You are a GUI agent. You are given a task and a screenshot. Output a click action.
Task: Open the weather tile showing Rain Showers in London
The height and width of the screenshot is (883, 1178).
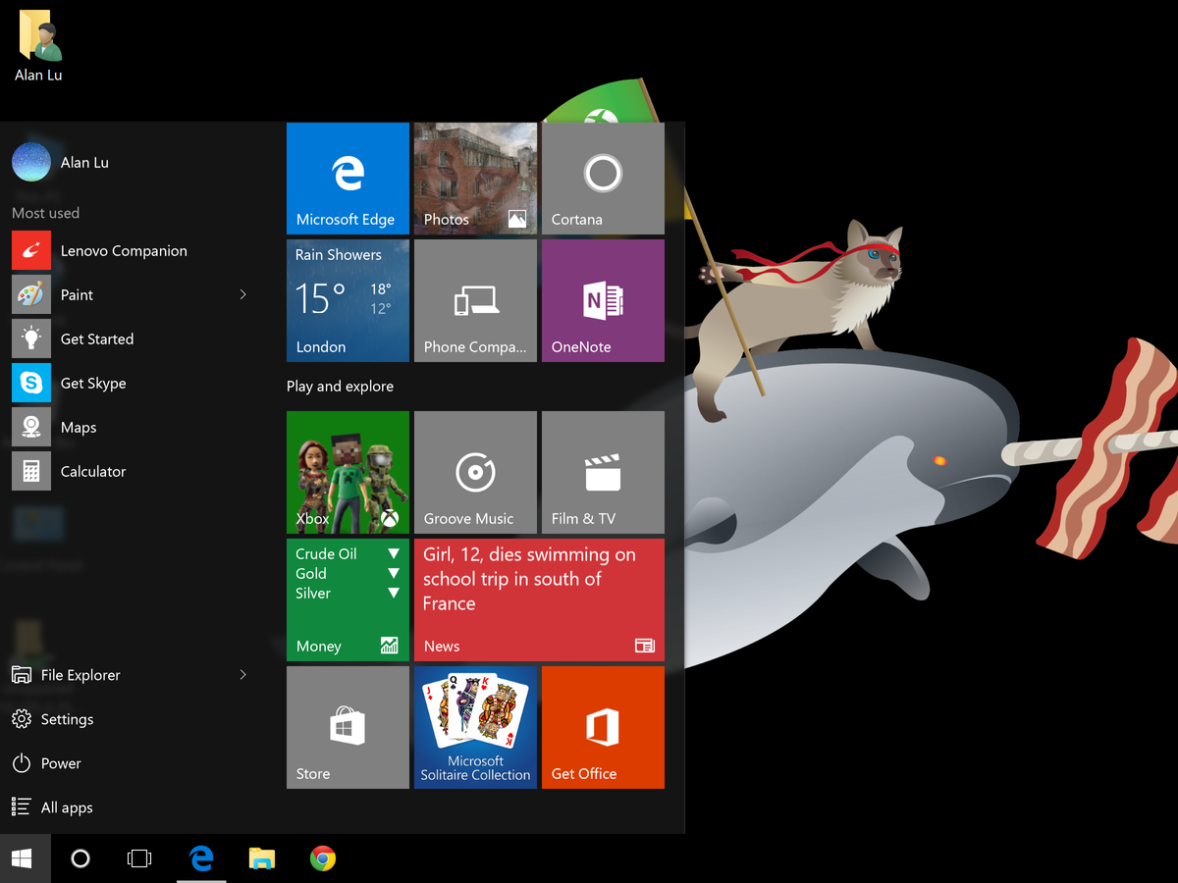coord(348,300)
